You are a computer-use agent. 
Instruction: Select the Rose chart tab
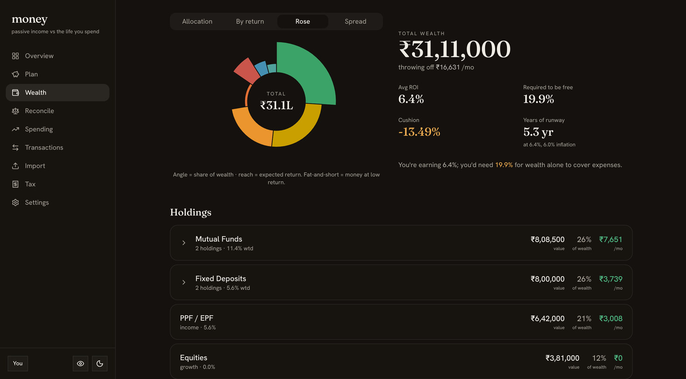pos(302,21)
